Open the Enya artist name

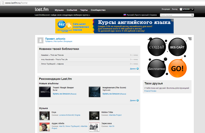(54, 112)
